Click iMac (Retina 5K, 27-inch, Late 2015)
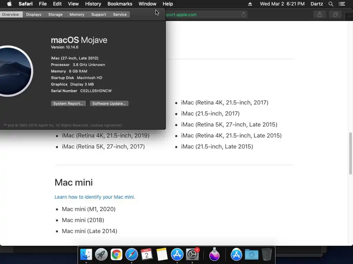This screenshot has width=353, height=264. click(x=229, y=124)
